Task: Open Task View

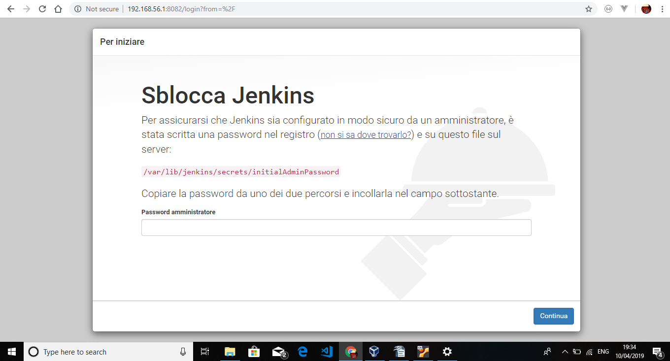Action: click(x=204, y=352)
